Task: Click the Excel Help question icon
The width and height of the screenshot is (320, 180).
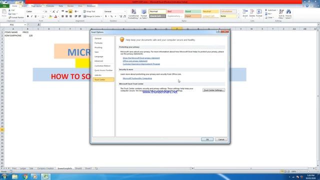Action: click(307, 6)
